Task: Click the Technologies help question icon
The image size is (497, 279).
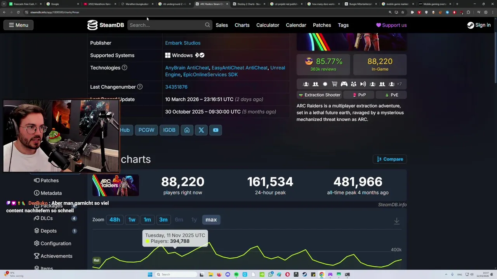Action: pyautogui.click(x=124, y=68)
